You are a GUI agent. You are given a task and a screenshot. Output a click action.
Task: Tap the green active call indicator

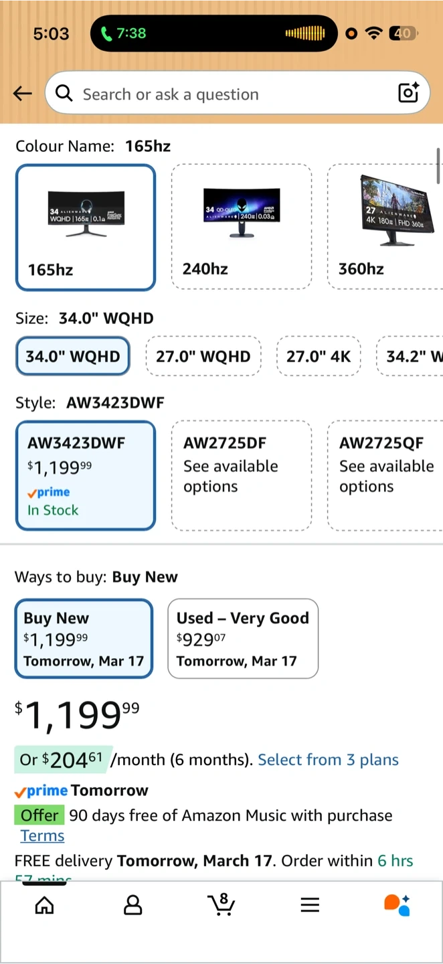coord(123,33)
